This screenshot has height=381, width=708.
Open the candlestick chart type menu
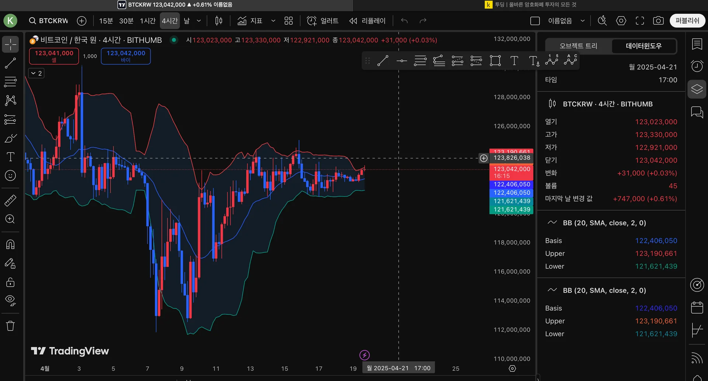click(x=219, y=21)
